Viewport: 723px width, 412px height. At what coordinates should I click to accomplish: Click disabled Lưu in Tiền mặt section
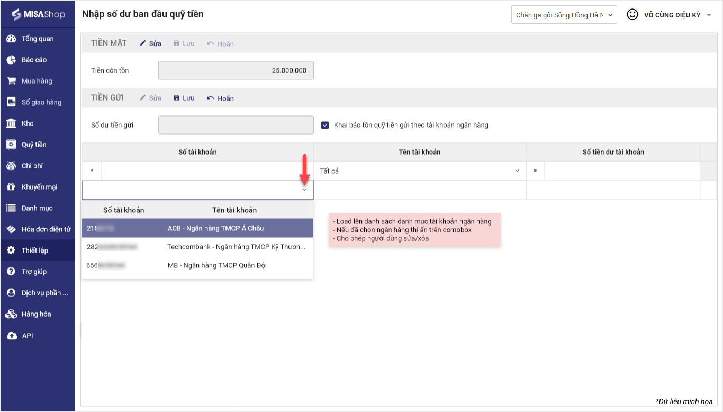click(x=184, y=43)
